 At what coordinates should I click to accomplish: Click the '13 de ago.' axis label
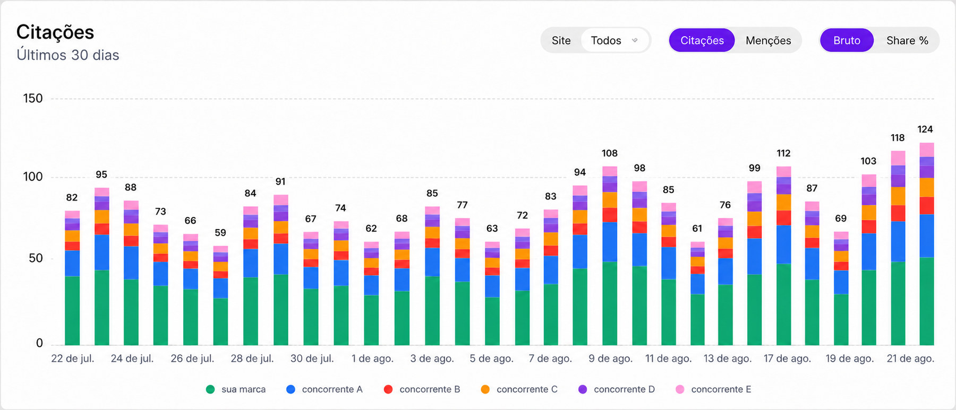[728, 359]
